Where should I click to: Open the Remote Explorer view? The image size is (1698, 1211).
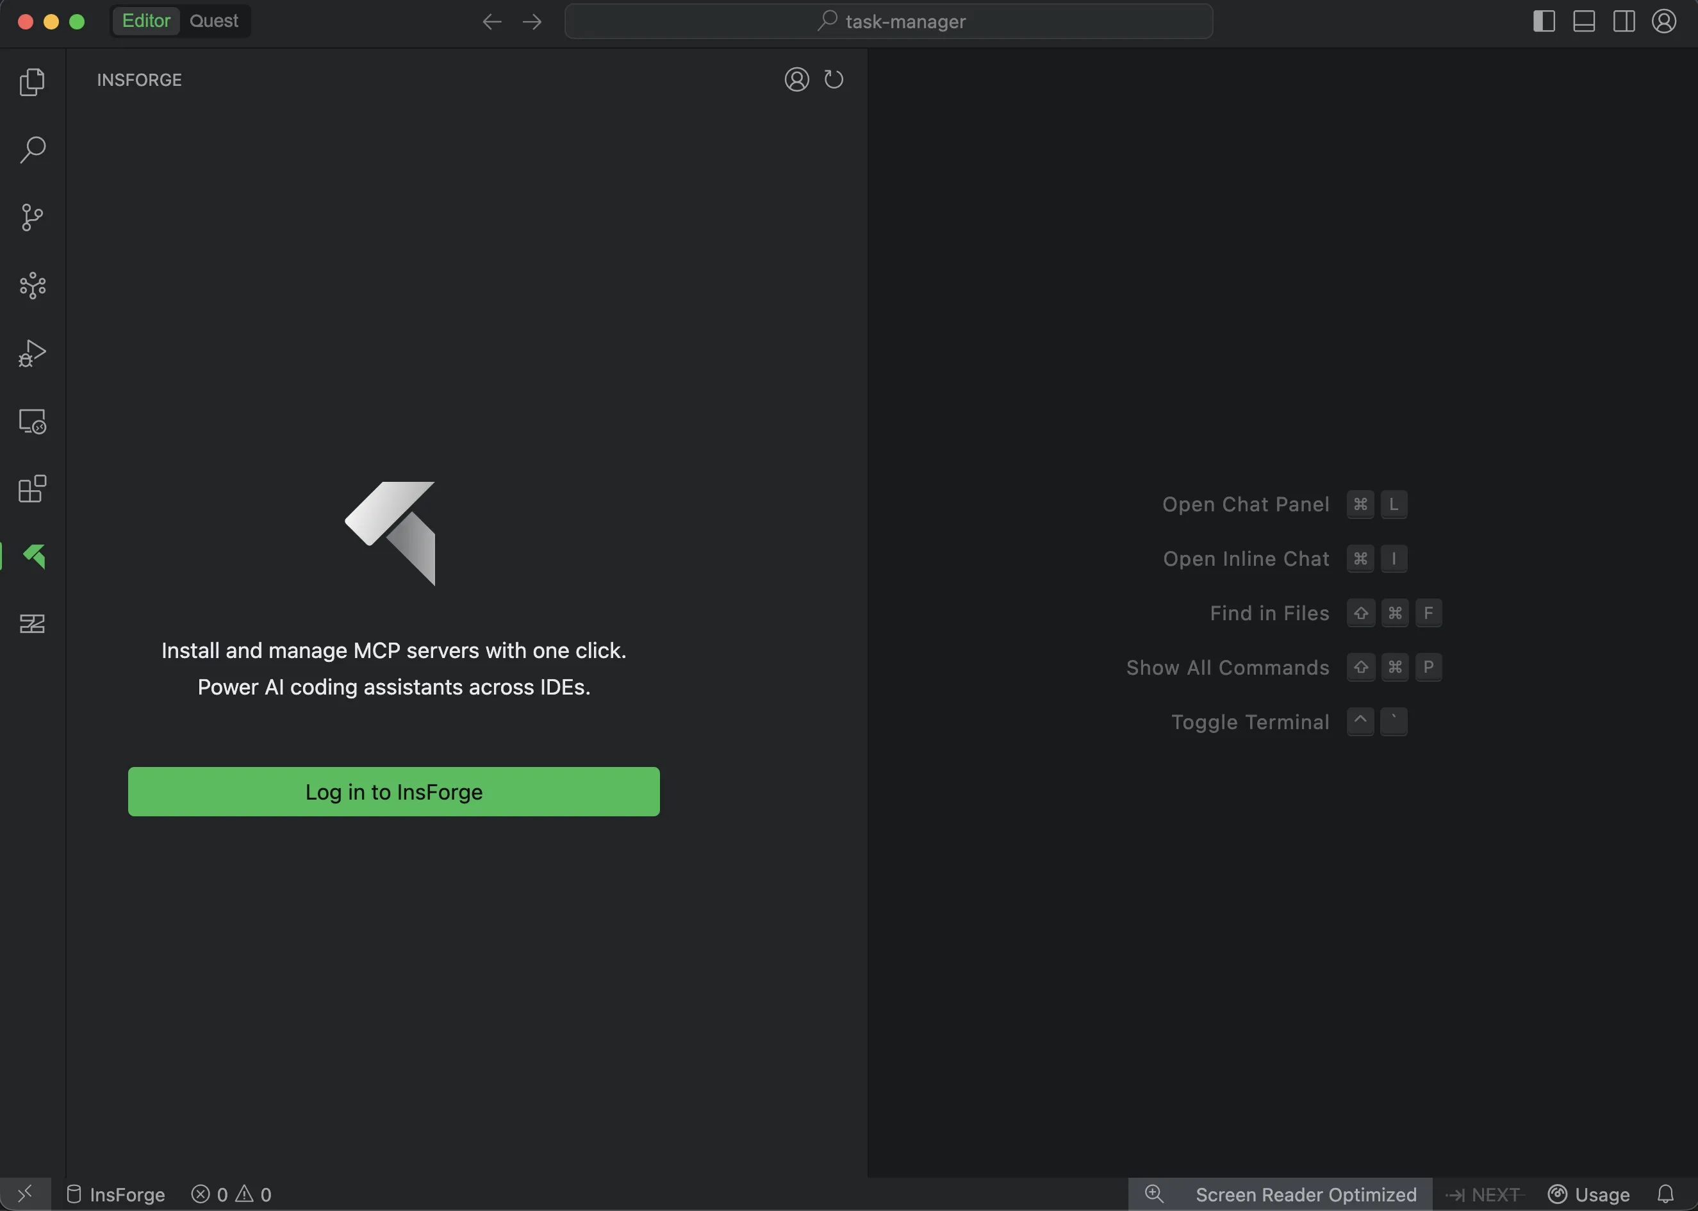pyautogui.click(x=32, y=422)
